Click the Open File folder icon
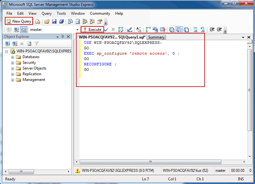Image resolution: width=255 pixels, height=184 pixels. [47, 21]
